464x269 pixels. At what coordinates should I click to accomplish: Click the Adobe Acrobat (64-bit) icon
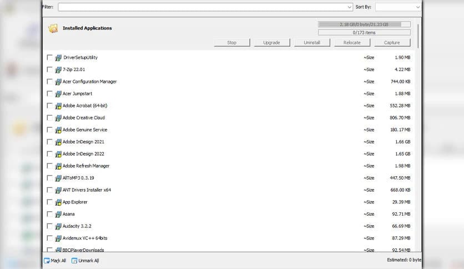pos(58,106)
